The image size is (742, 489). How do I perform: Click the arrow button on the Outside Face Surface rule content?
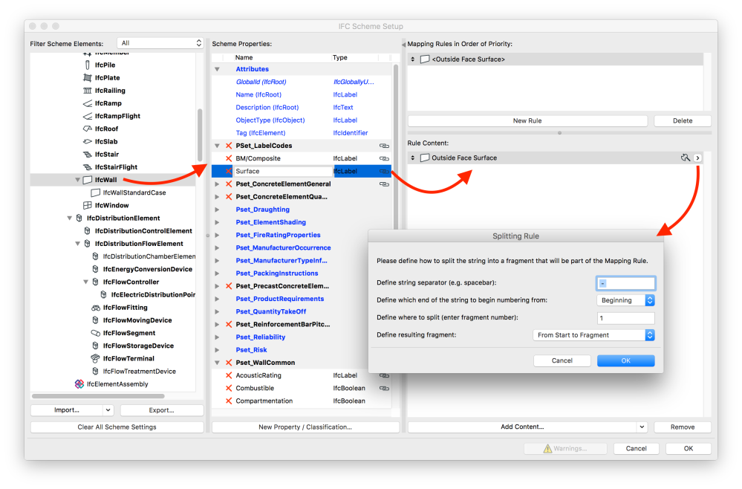click(698, 158)
